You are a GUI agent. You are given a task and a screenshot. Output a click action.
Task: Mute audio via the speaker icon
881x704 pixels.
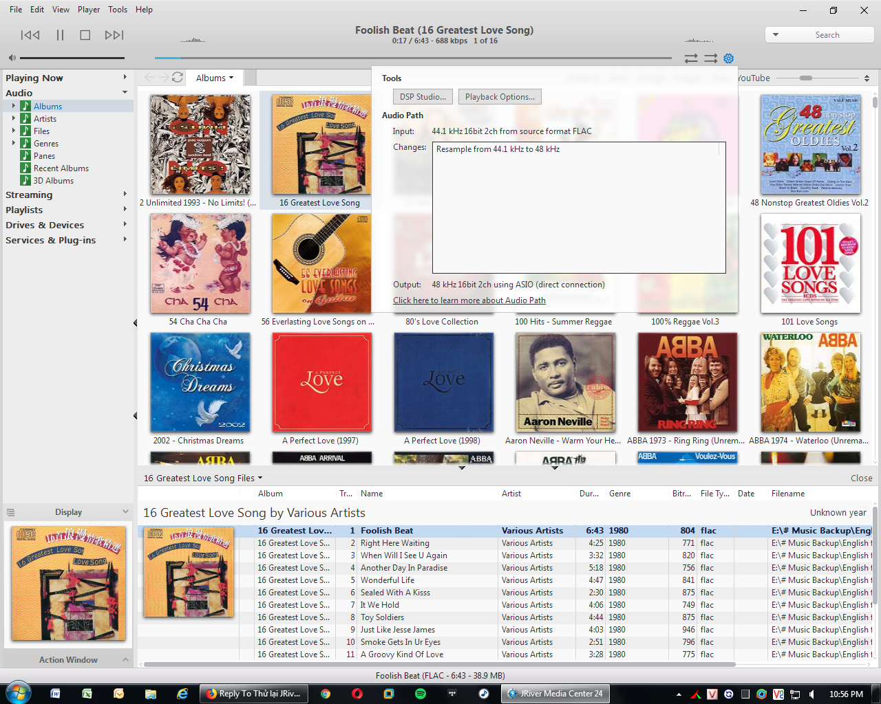pyautogui.click(x=12, y=58)
